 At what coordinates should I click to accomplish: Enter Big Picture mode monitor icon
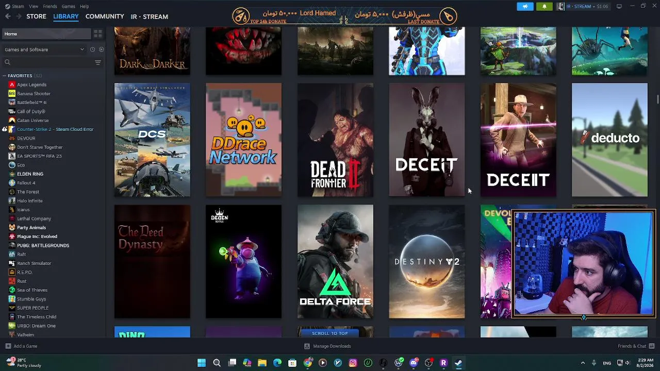(619, 6)
